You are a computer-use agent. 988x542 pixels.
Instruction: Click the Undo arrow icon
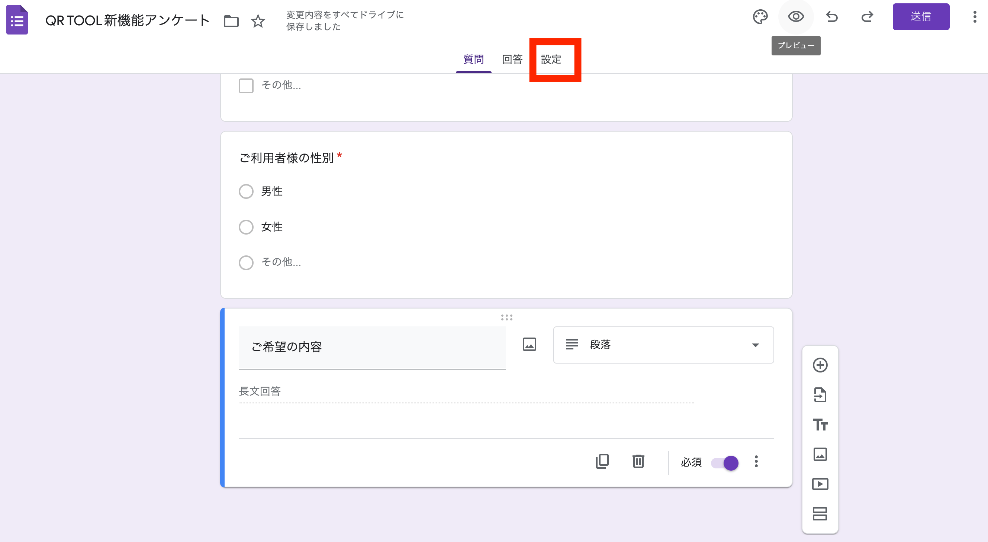click(831, 16)
